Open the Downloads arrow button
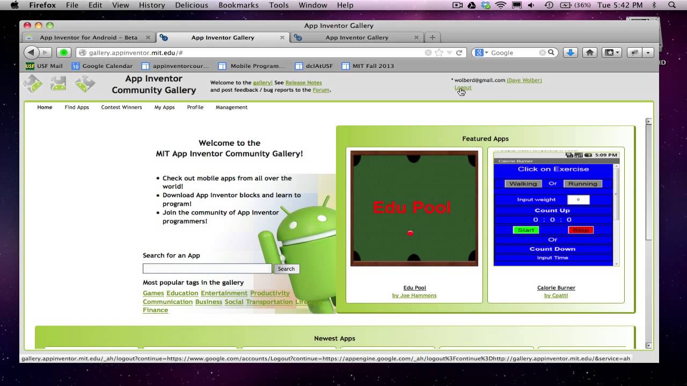Screen dimensions: 687x386 [x=571, y=53]
